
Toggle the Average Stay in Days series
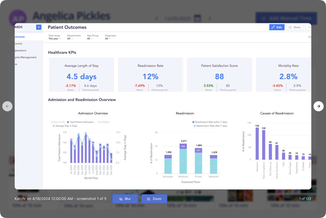pyautogui.click(x=65, y=126)
